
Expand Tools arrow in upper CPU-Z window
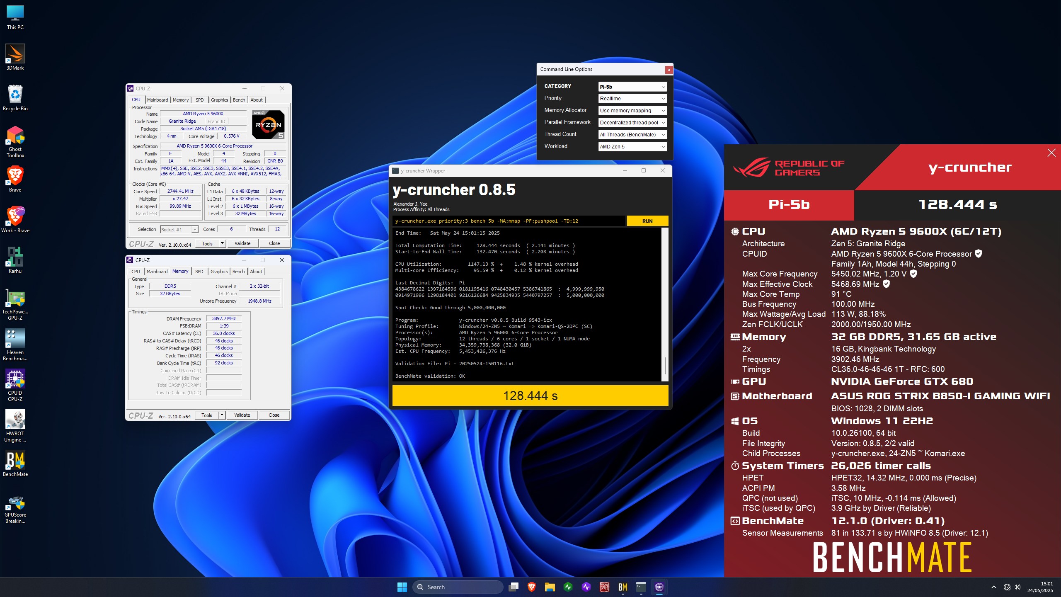tap(223, 243)
